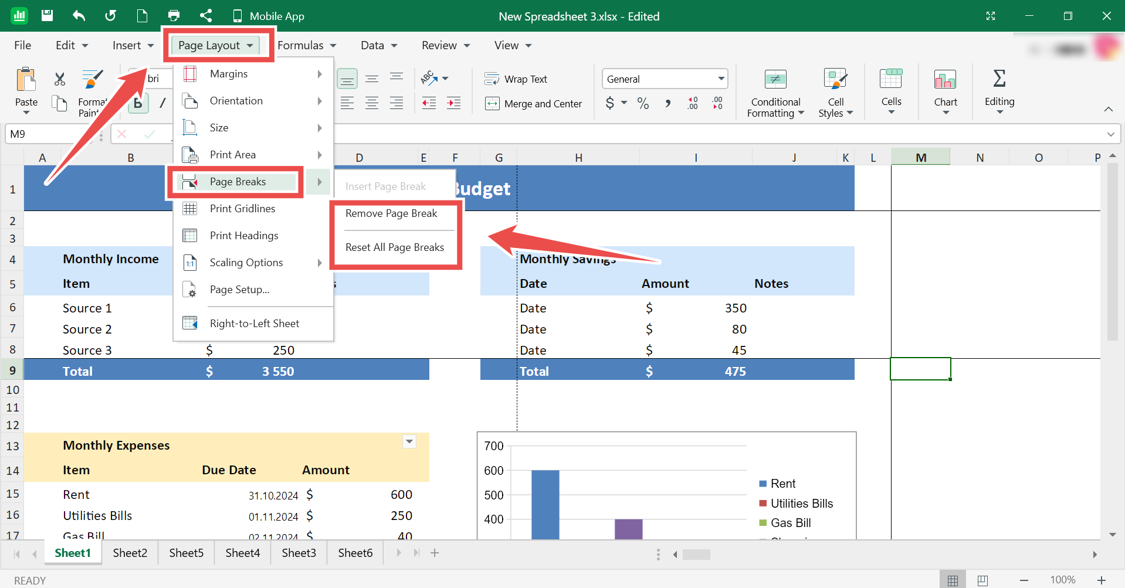Align text right
The width and height of the screenshot is (1125, 588).
(x=397, y=104)
